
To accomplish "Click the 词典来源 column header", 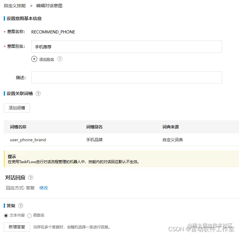I will (170, 127).
